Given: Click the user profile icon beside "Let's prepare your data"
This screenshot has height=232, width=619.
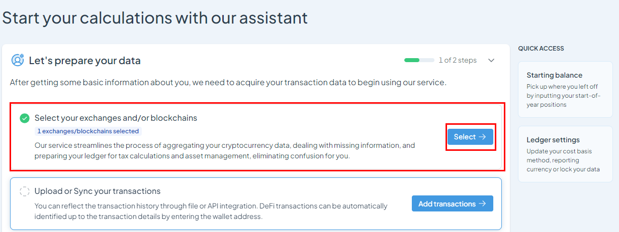Looking at the screenshot, I should [x=18, y=60].
